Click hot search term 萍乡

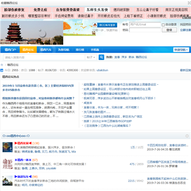tap(124, 57)
